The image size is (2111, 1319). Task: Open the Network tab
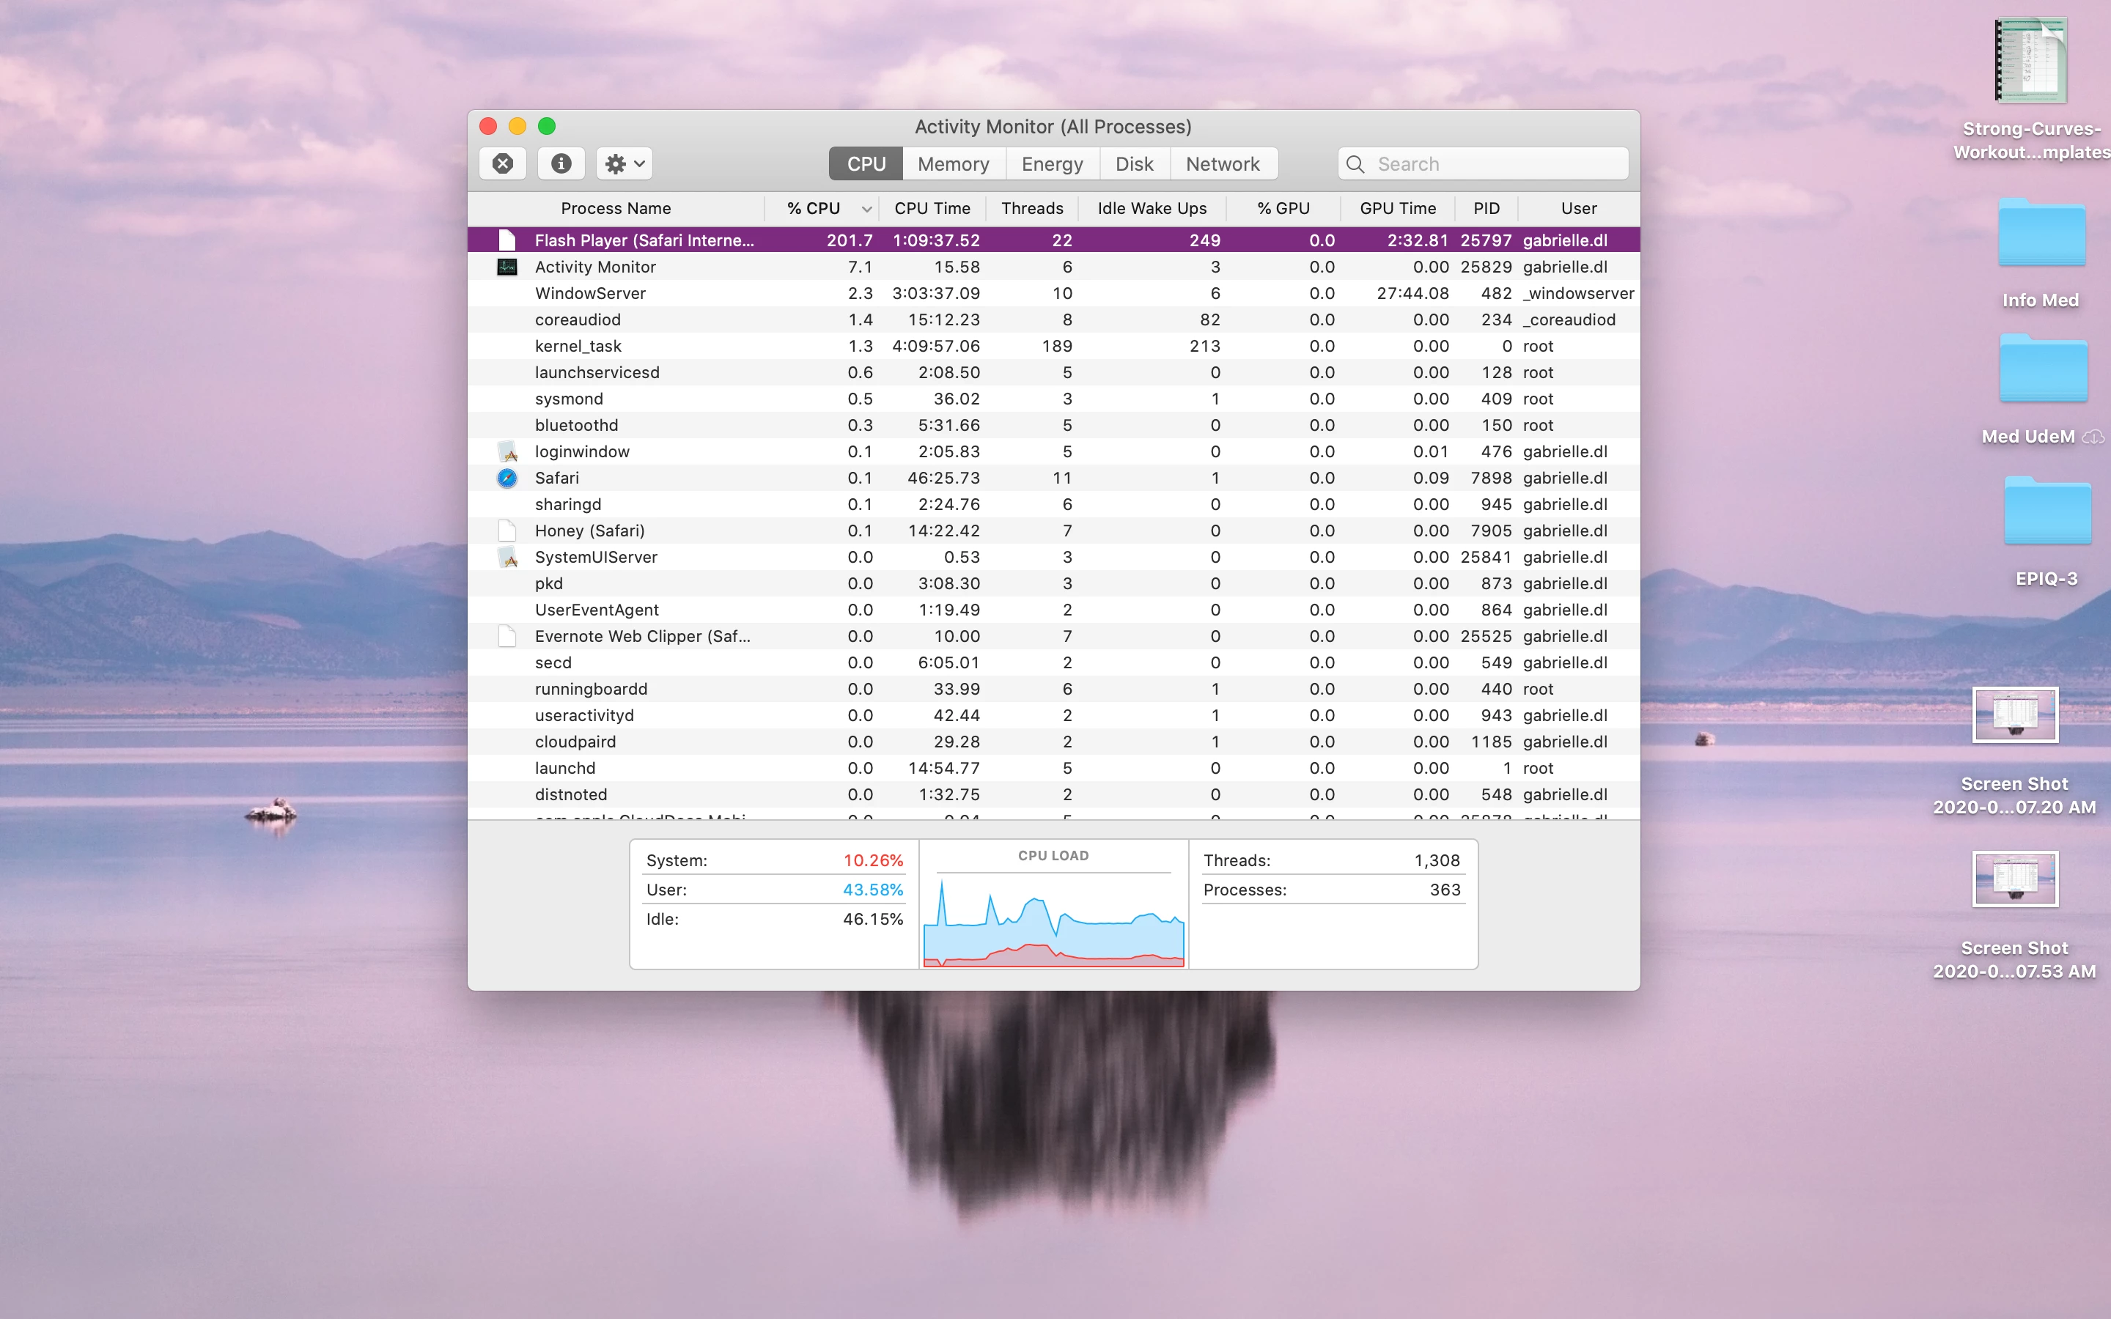click(x=1222, y=164)
